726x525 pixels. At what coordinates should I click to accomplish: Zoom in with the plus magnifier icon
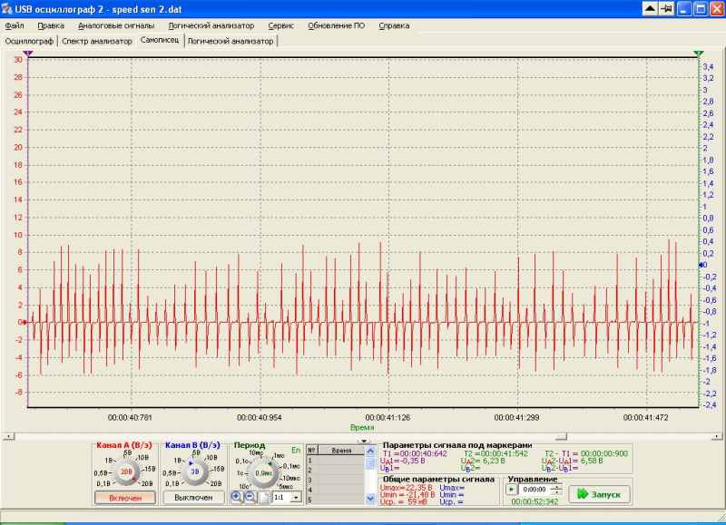(237, 497)
